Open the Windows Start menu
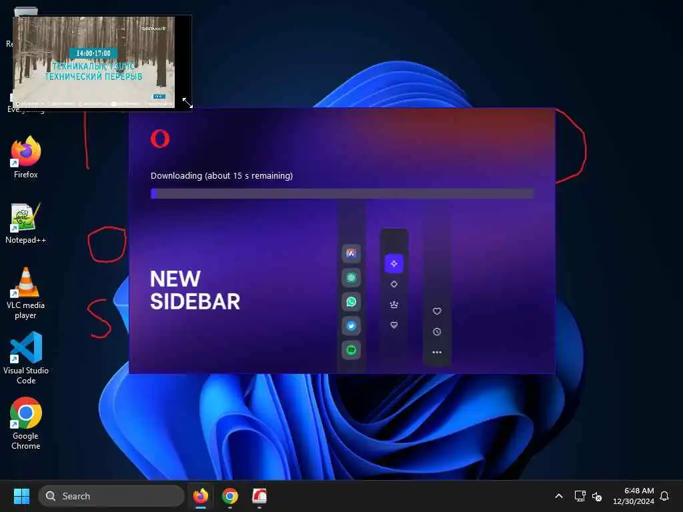This screenshot has height=512, width=683. pyautogui.click(x=21, y=496)
